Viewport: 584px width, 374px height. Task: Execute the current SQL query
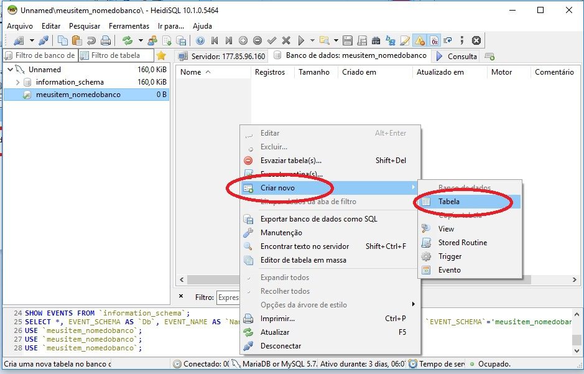302,40
